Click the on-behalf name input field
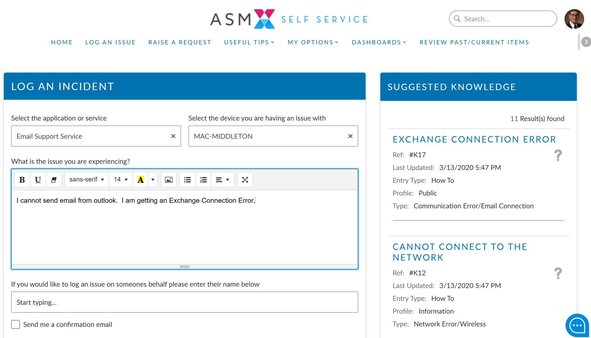The width and height of the screenshot is (591, 338). point(185,302)
